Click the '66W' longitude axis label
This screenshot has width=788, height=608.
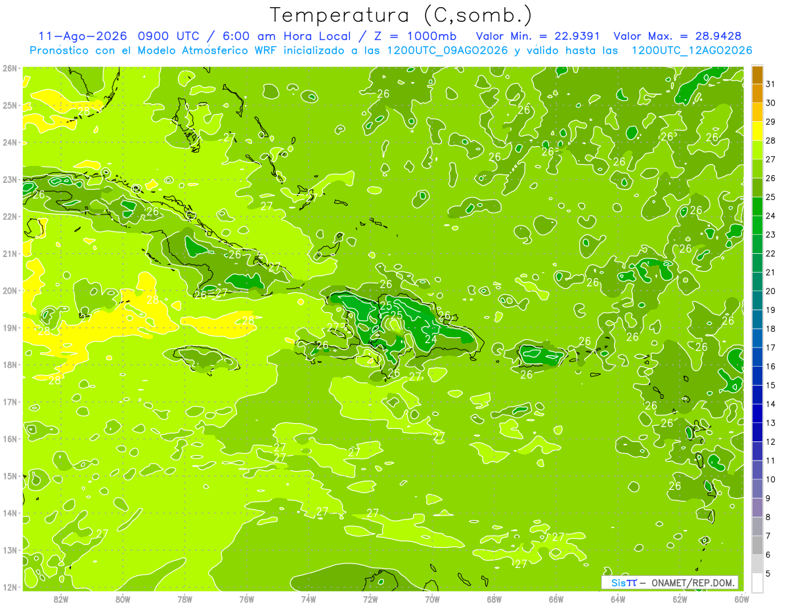coord(556,599)
